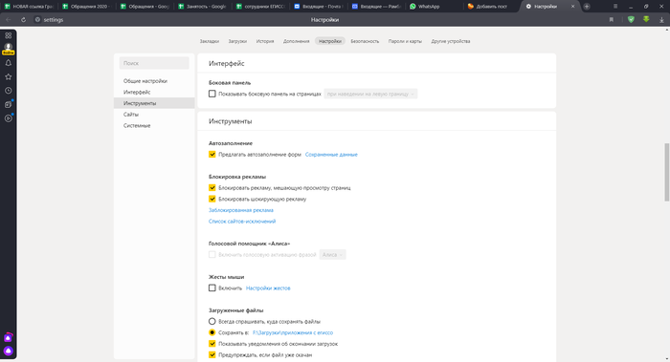The image size is (670, 362).
Task: Open bookmarks star icon in sidebar
Action: coord(8,76)
